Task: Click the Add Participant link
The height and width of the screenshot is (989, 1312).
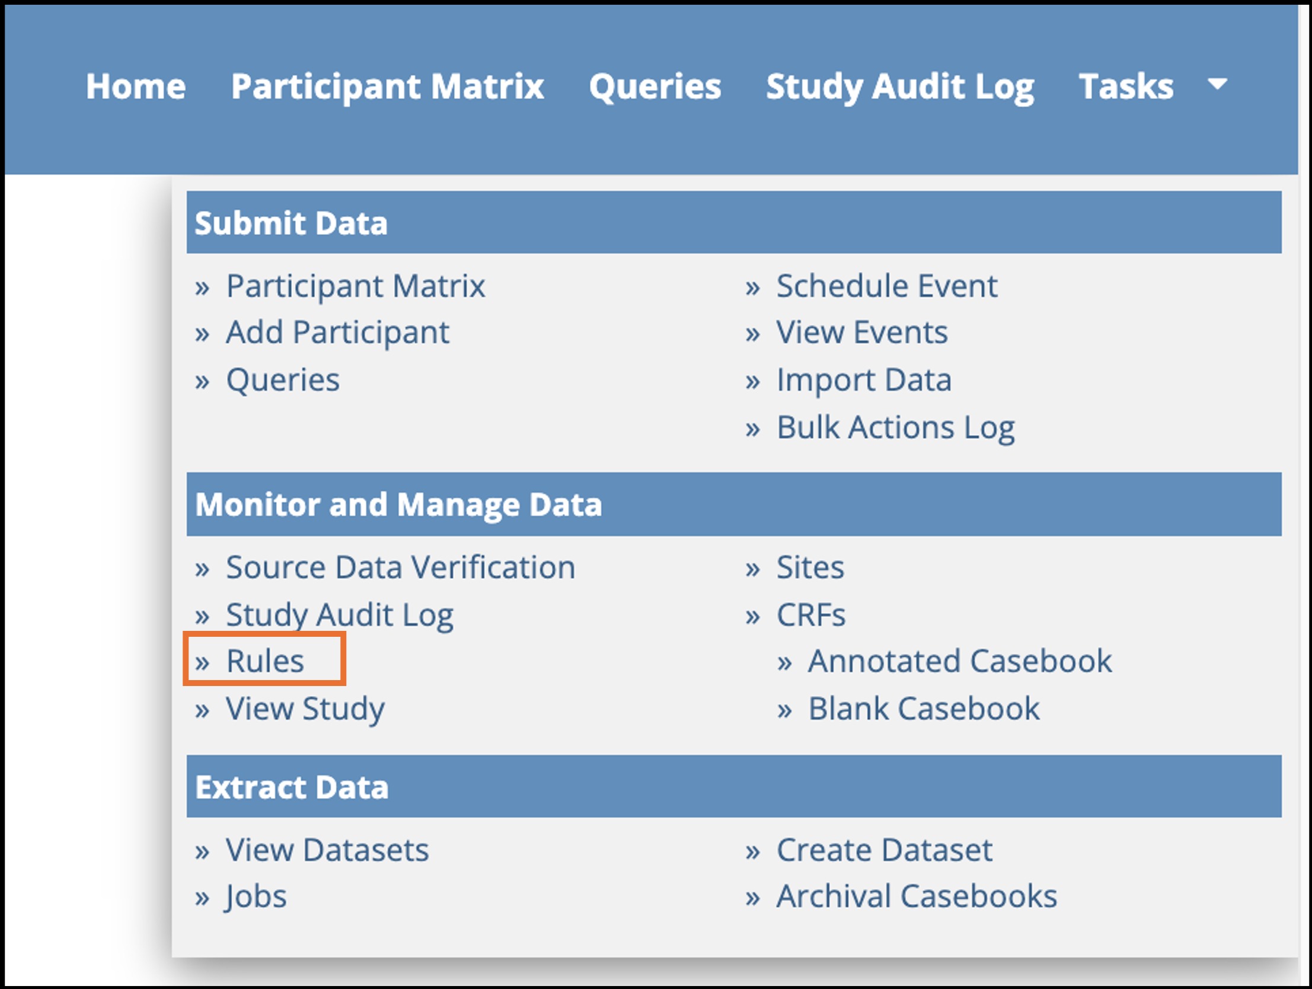Action: coord(337,332)
